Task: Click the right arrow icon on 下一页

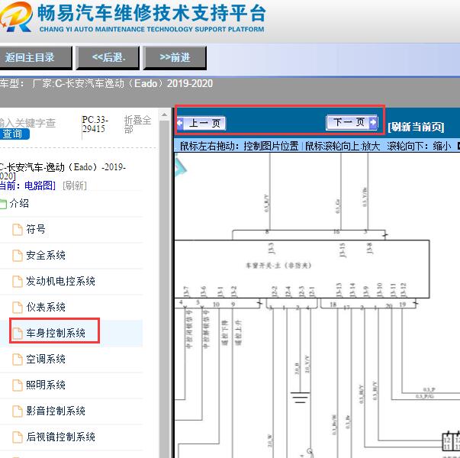Action: click(373, 122)
